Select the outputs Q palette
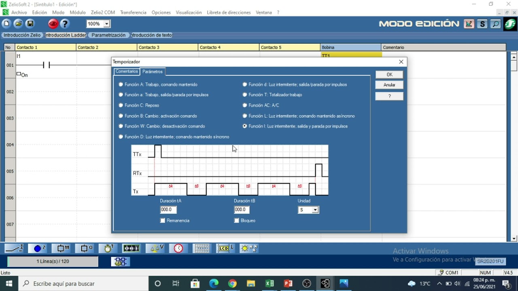The height and width of the screenshot is (291, 518). [x=86, y=248]
